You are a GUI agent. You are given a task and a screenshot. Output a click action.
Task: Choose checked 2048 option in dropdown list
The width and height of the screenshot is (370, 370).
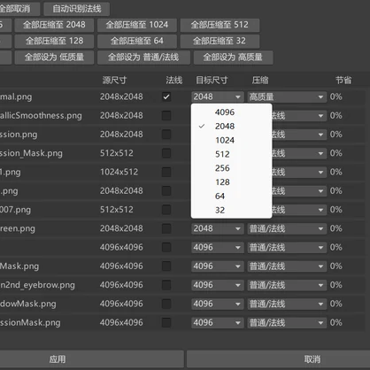[x=231, y=127]
